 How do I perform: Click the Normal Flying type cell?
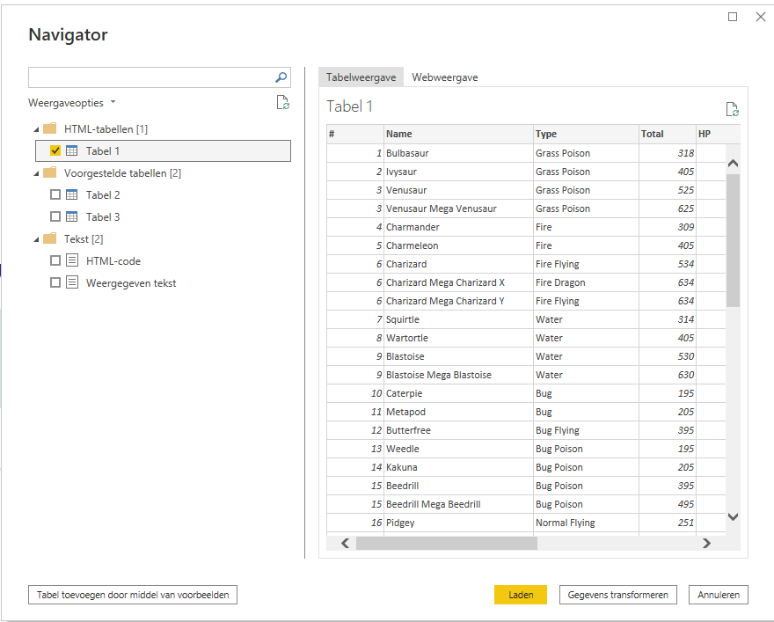click(586, 523)
